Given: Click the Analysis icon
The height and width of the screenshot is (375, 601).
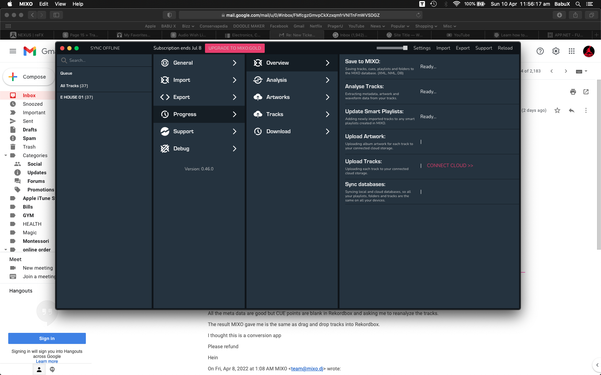Looking at the screenshot, I should pyautogui.click(x=258, y=80).
